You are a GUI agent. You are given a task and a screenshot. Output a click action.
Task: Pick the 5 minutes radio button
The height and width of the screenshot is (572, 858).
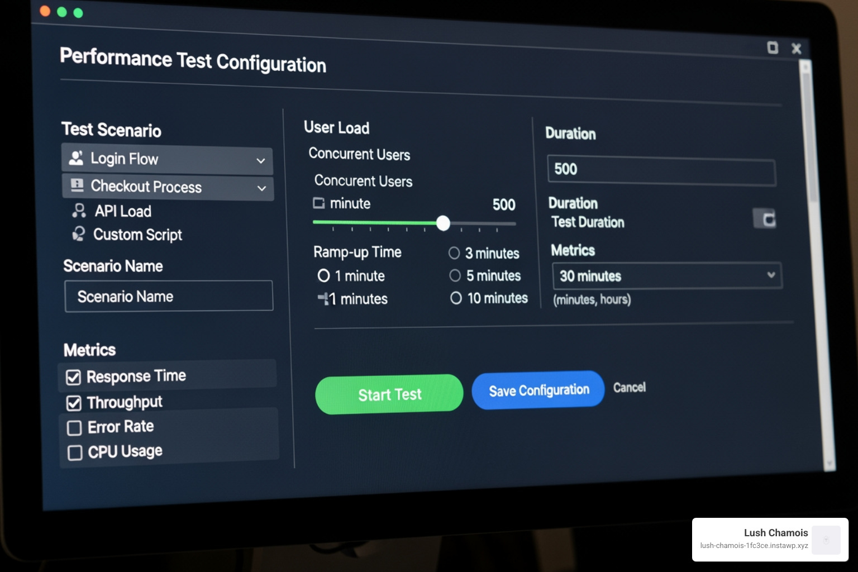click(x=455, y=275)
